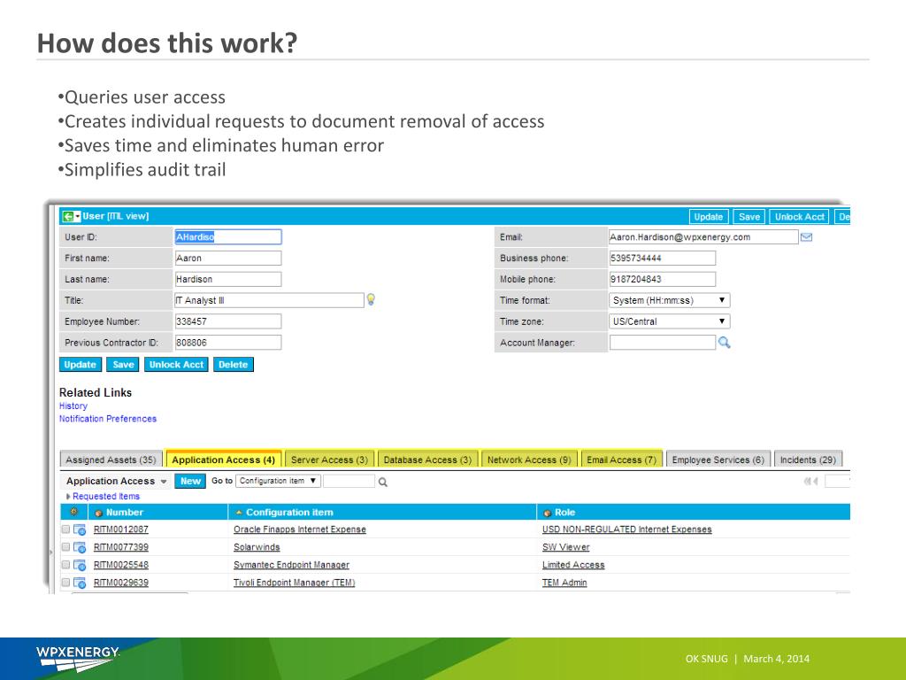
Task: Switch to the Database Access (3) tab
Action: click(427, 460)
